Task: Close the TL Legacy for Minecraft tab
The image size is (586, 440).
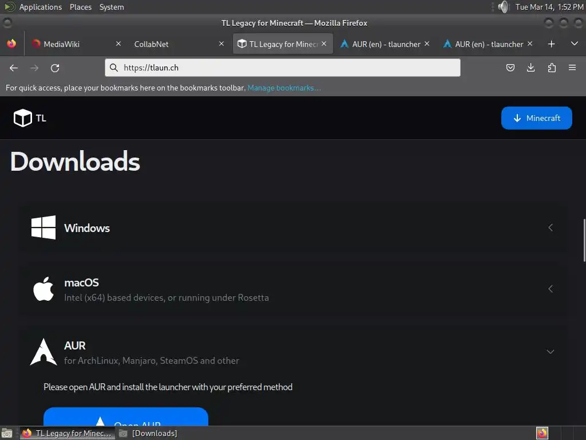Action: coord(324,44)
